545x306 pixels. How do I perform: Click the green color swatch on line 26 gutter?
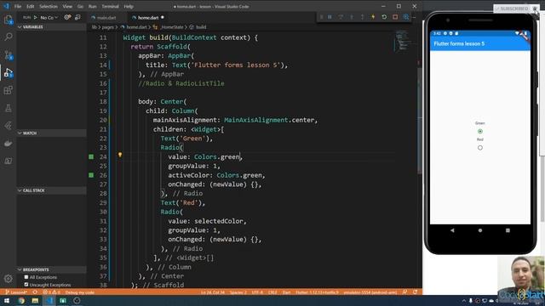point(91,175)
